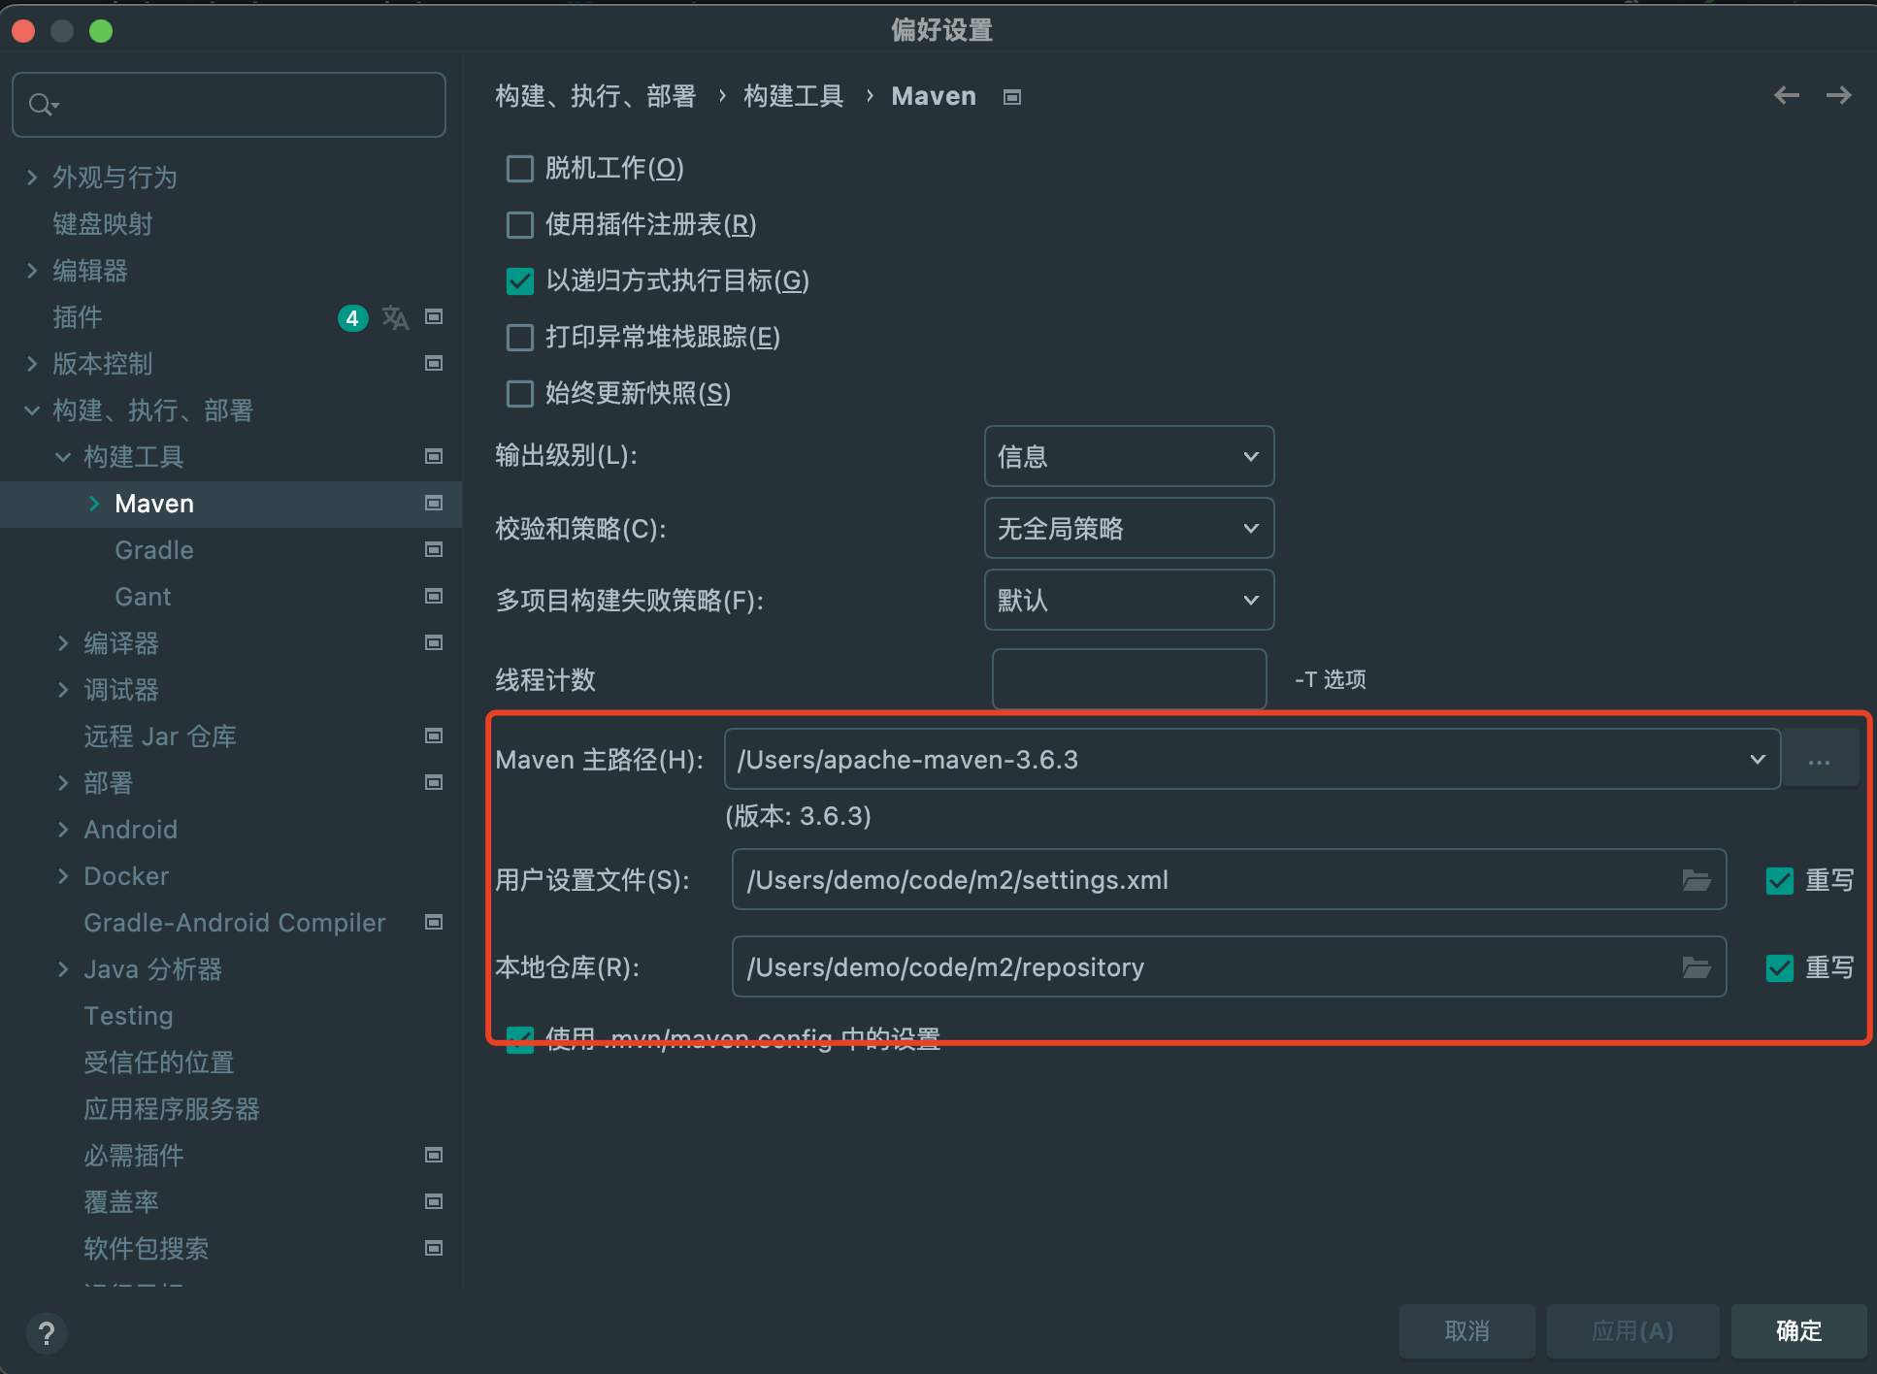Click the 取消 button
Screen dimensions: 1877x1374
[x=1466, y=1330]
